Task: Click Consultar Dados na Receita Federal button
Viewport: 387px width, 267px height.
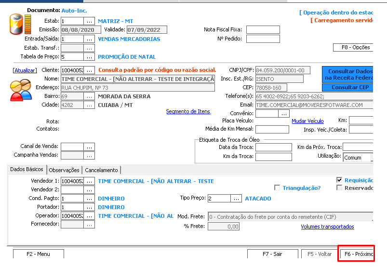Action: coord(347,74)
